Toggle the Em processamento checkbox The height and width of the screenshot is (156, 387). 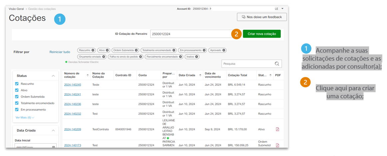[x=17, y=109]
